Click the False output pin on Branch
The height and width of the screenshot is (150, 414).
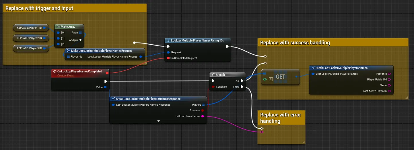click(242, 87)
